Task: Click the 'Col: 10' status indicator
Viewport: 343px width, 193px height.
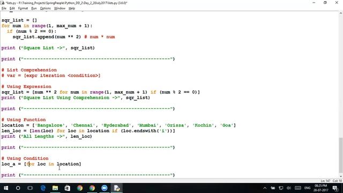Action: 337,181
